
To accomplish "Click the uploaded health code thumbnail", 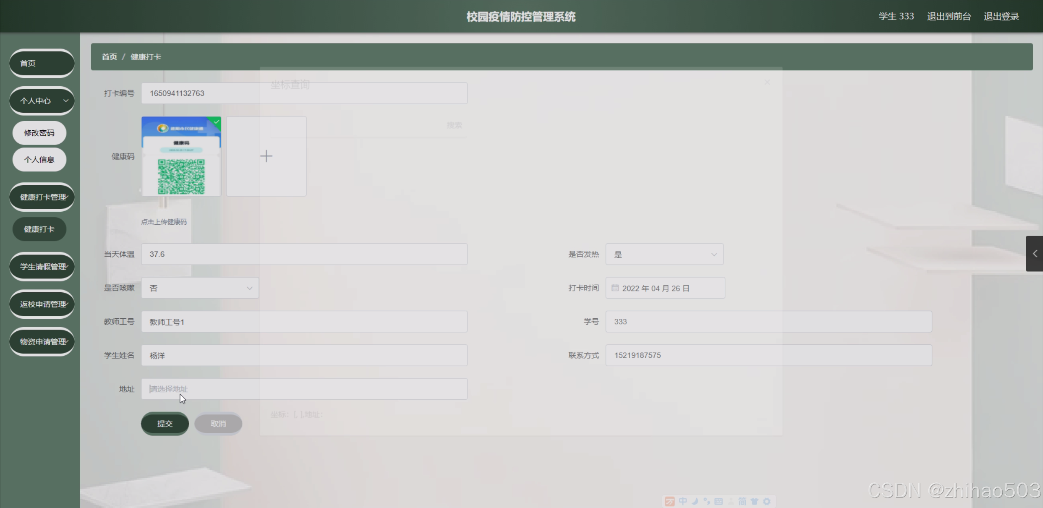I will (181, 156).
